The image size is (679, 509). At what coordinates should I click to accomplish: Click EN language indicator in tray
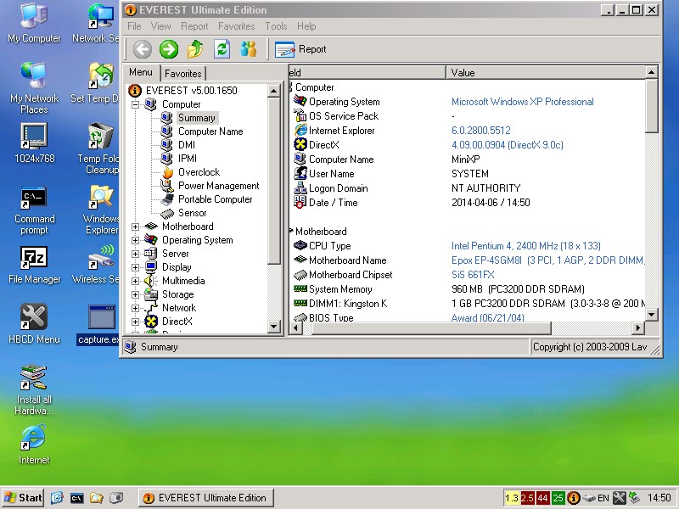(603, 498)
